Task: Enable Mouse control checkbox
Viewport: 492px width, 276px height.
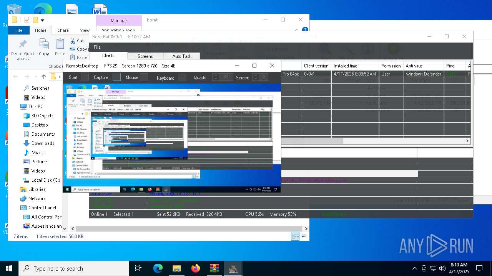Action: coord(144,77)
